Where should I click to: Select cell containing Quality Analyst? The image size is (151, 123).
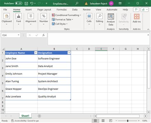(54, 97)
